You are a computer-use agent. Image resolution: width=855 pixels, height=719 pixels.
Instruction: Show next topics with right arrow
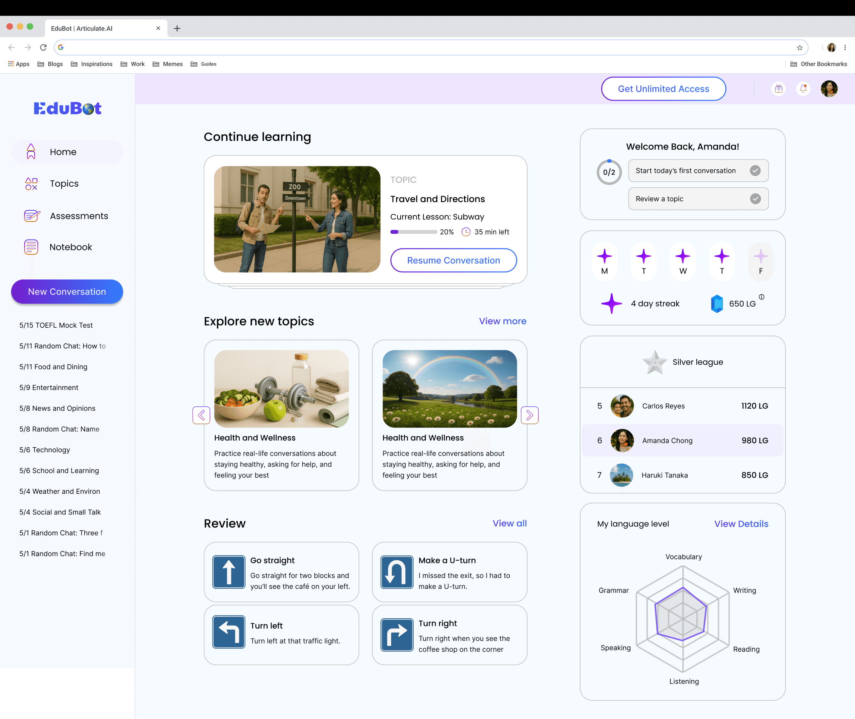529,415
